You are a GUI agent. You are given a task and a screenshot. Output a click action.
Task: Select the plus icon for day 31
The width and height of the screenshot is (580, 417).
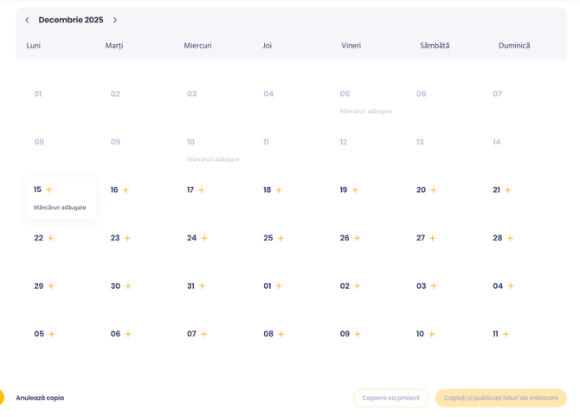tap(202, 286)
